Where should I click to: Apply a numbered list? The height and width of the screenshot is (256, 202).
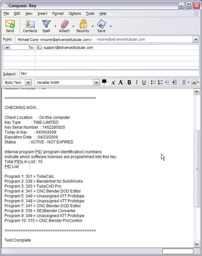(x=160, y=82)
